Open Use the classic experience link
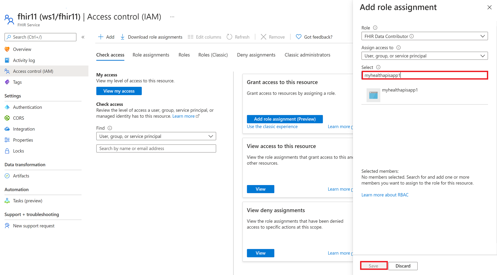The height and width of the screenshot is (275, 497). [x=272, y=126]
